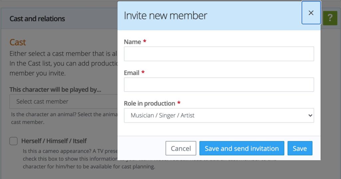Click Save and send invitation

pyautogui.click(x=242, y=148)
